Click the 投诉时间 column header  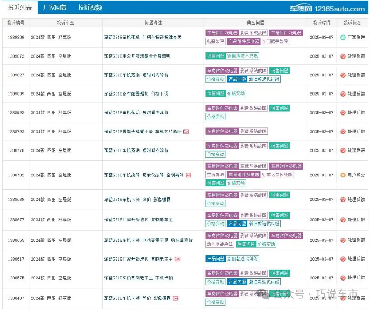[x=322, y=23]
